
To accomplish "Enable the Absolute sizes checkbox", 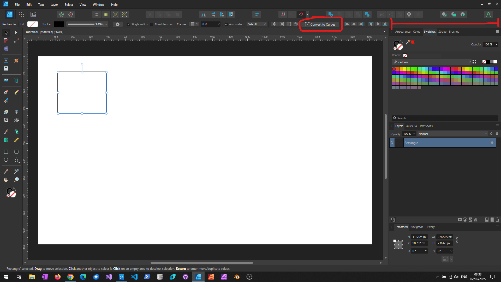I will 152,24.
